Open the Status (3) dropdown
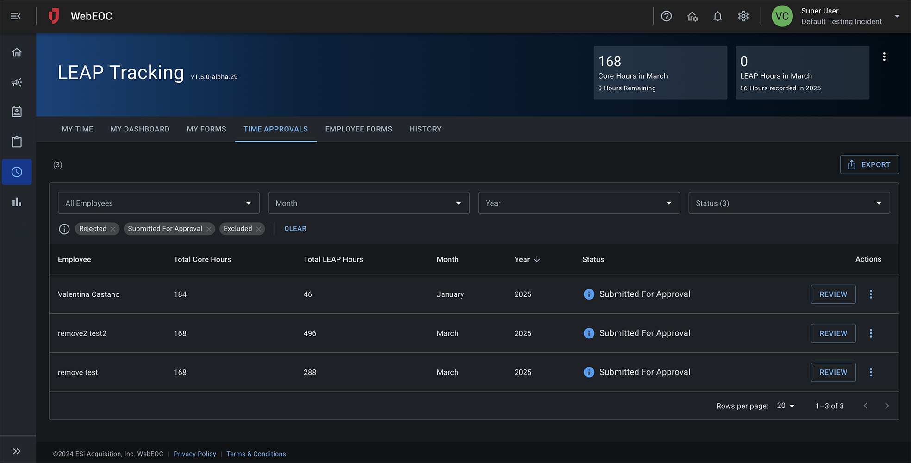 789,203
